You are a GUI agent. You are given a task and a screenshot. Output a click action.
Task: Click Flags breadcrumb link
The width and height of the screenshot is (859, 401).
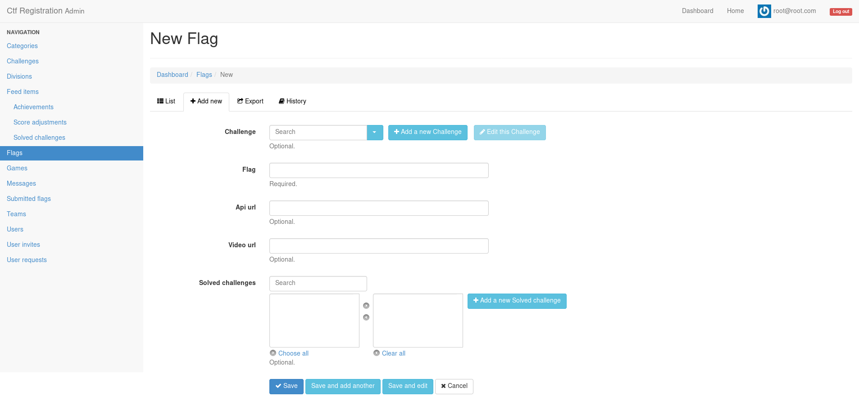point(204,75)
